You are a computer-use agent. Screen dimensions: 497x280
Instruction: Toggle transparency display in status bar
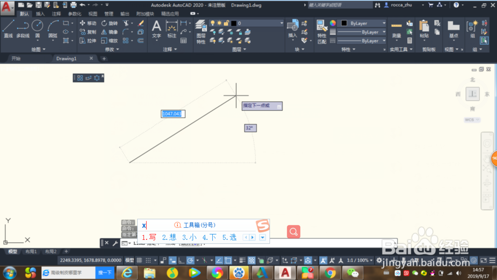[251, 260]
